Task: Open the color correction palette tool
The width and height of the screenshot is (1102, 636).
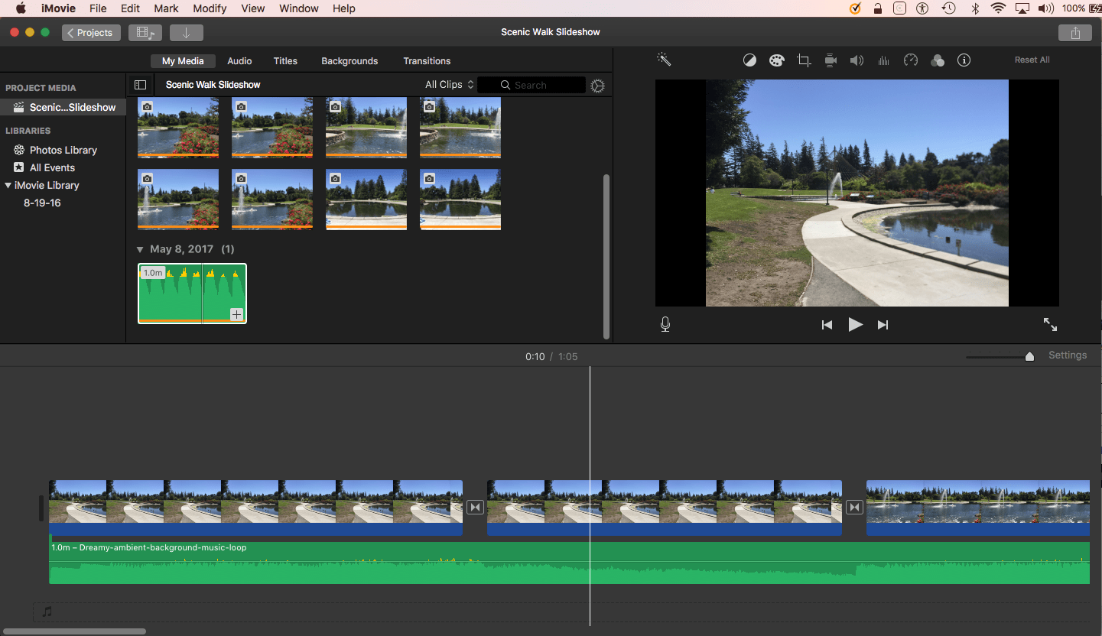Action: click(x=776, y=60)
